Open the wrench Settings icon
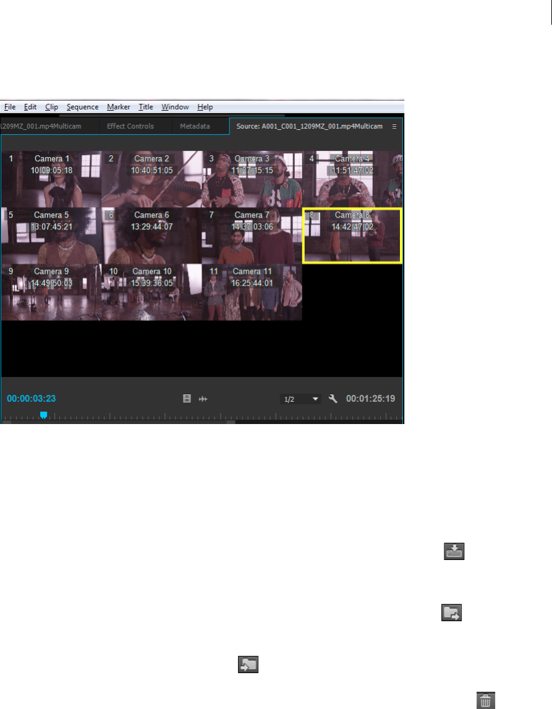 [x=333, y=398]
